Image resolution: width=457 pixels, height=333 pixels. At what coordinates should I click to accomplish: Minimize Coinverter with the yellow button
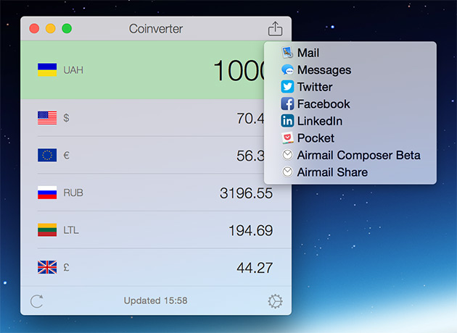[x=51, y=28]
